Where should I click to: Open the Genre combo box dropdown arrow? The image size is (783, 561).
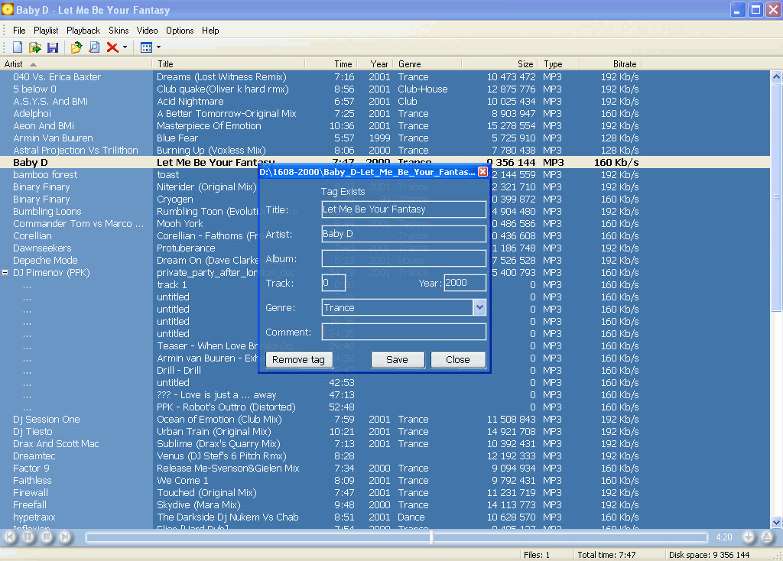pos(479,307)
